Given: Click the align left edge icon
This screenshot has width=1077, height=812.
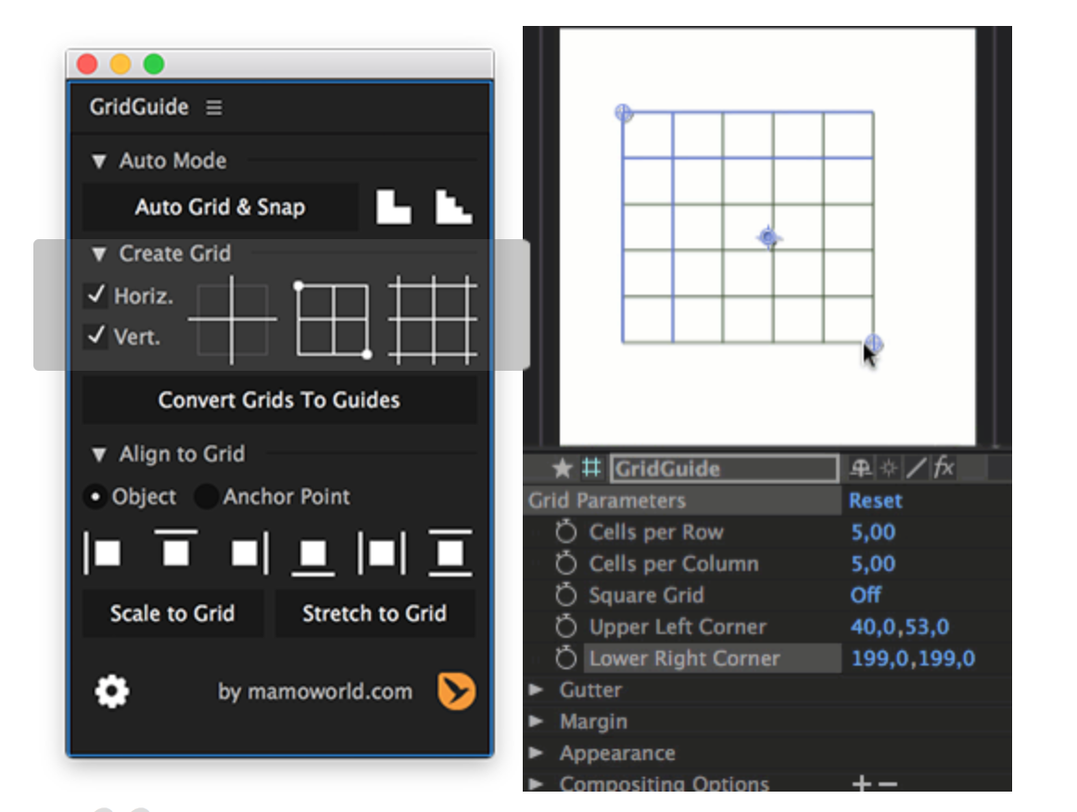Looking at the screenshot, I should [103, 553].
